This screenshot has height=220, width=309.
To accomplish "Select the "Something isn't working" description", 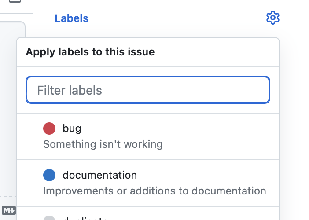I will click(x=103, y=144).
